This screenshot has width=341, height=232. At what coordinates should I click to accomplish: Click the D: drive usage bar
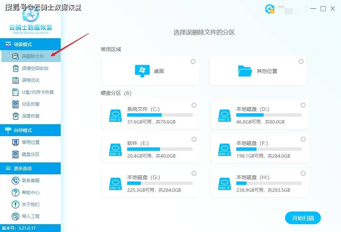pyautogui.click(x=269, y=115)
